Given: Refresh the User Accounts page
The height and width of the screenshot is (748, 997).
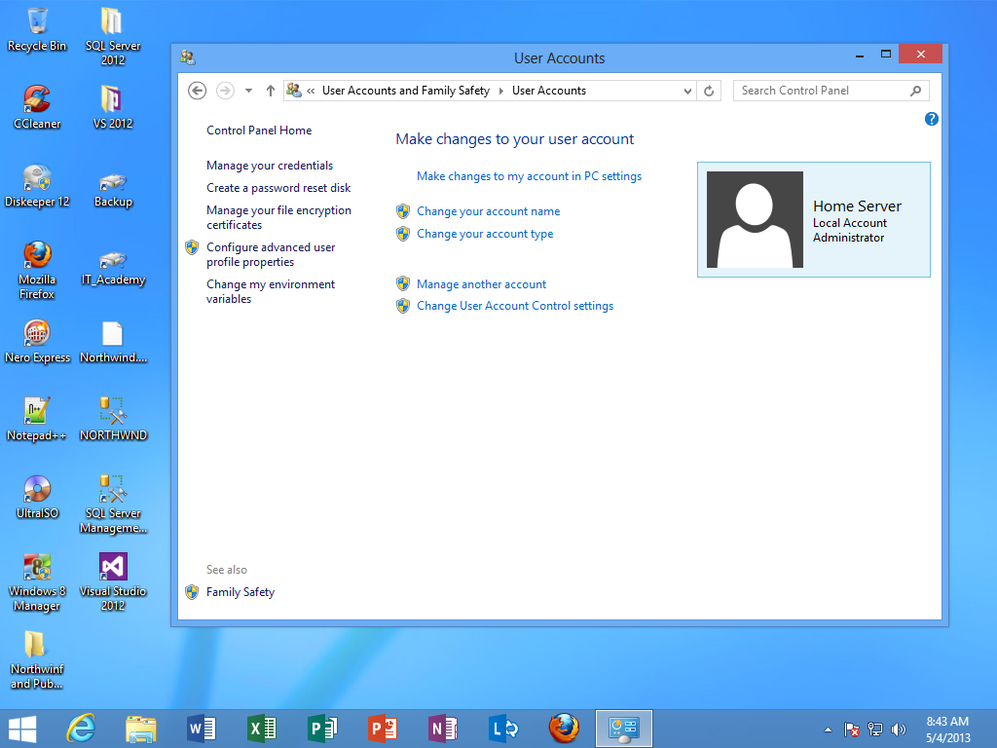Looking at the screenshot, I should point(709,91).
